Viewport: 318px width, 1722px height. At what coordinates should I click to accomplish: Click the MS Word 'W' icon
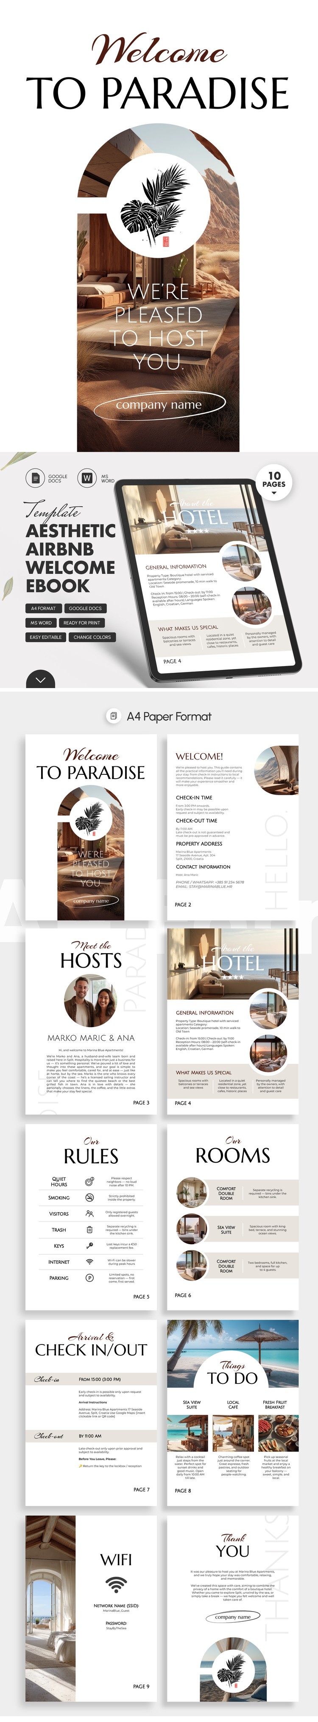point(87,478)
